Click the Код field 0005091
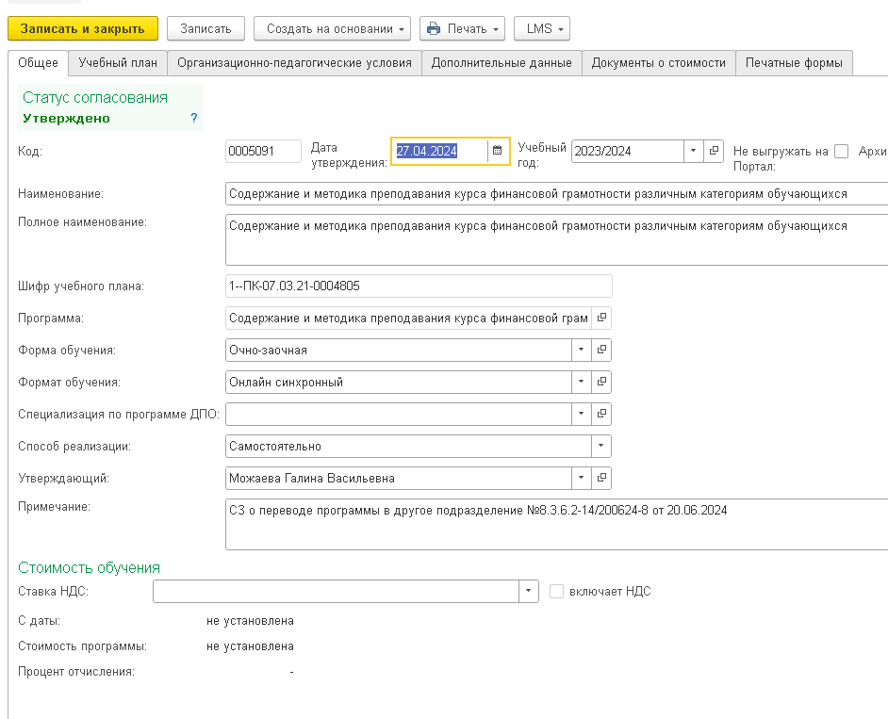The width and height of the screenshot is (888, 719). pyautogui.click(x=263, y=151)
